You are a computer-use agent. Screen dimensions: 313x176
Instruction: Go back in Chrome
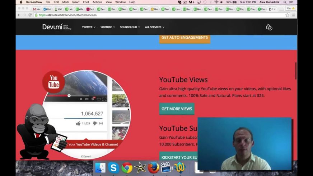[19, 15]
